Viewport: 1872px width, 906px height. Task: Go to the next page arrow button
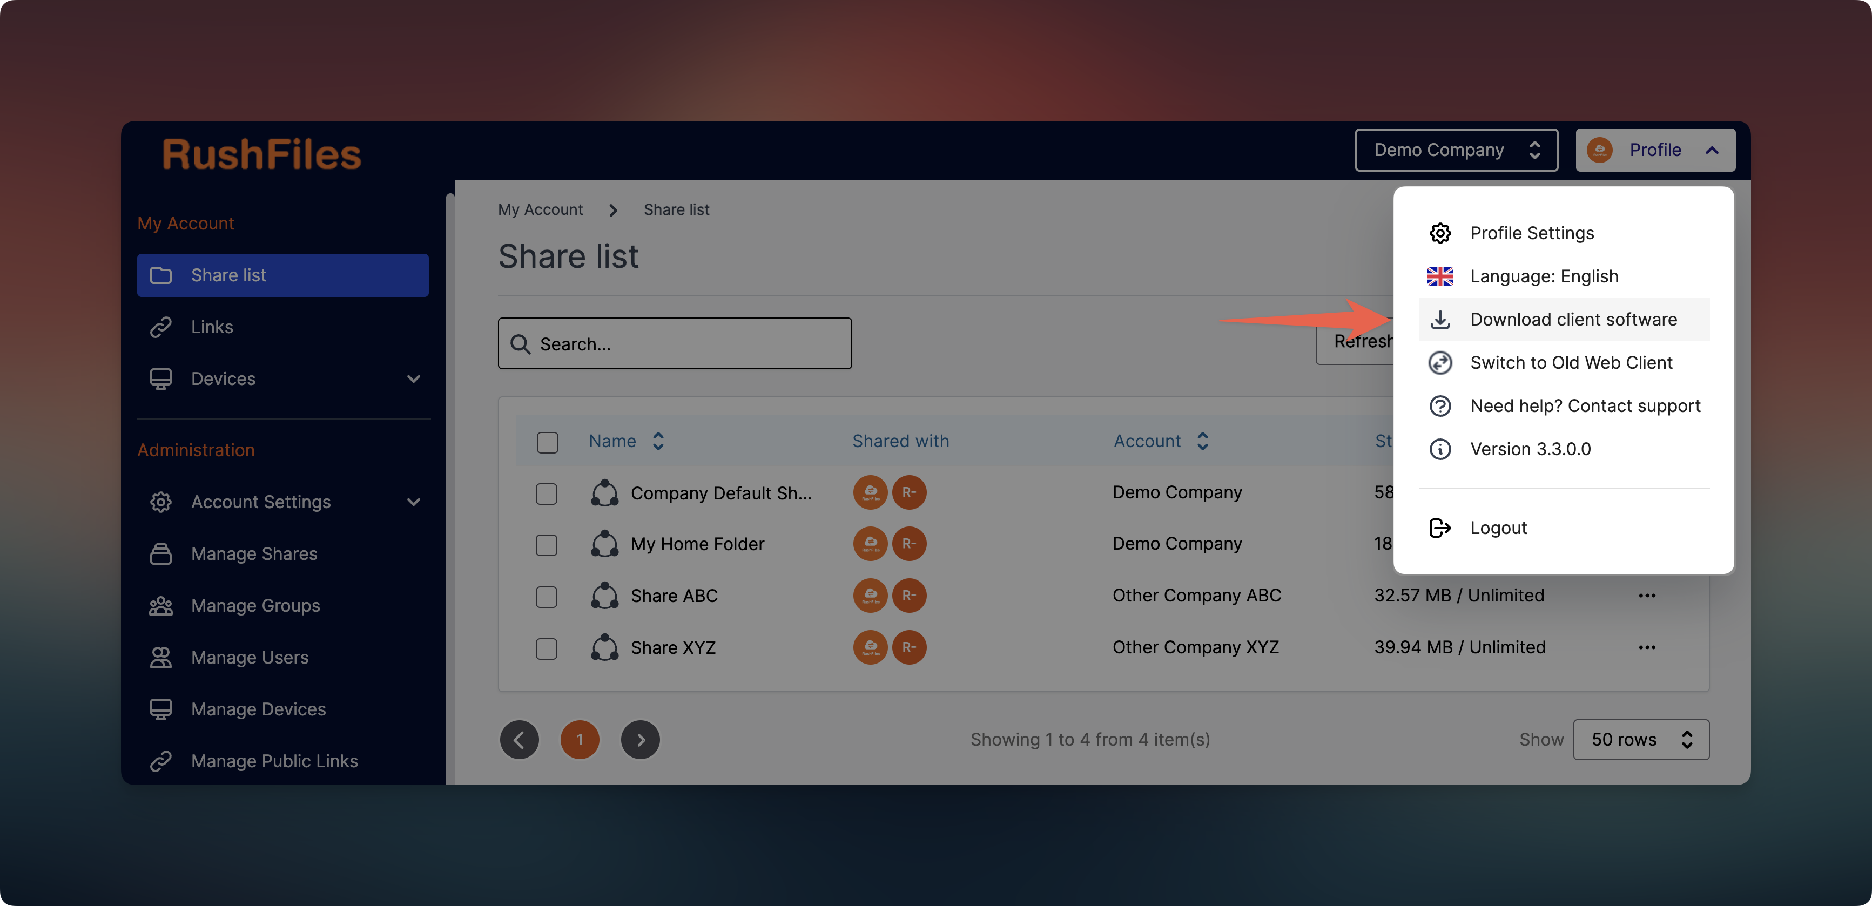coord(639,739)
